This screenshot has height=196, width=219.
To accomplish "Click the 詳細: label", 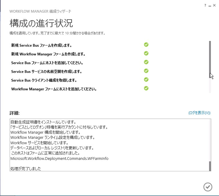I will [14, 113].
